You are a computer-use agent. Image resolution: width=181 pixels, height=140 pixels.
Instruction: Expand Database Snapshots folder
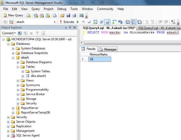(13, 53)
